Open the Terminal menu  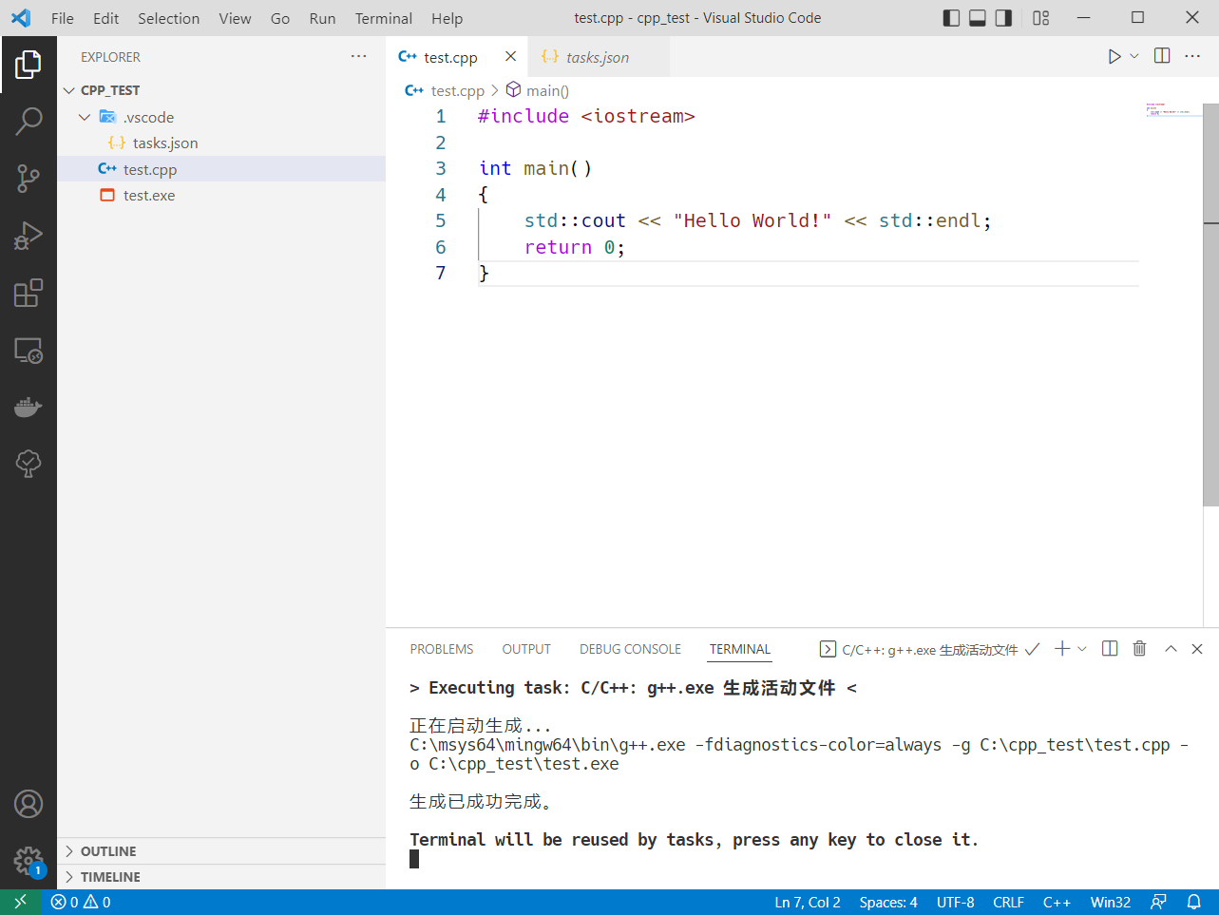(x=383, y=17)
